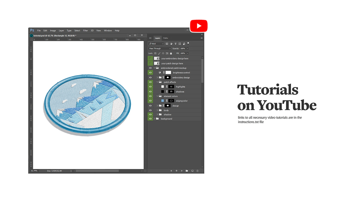Lock image pixels brush icon
351x197 pixels.
159,53
